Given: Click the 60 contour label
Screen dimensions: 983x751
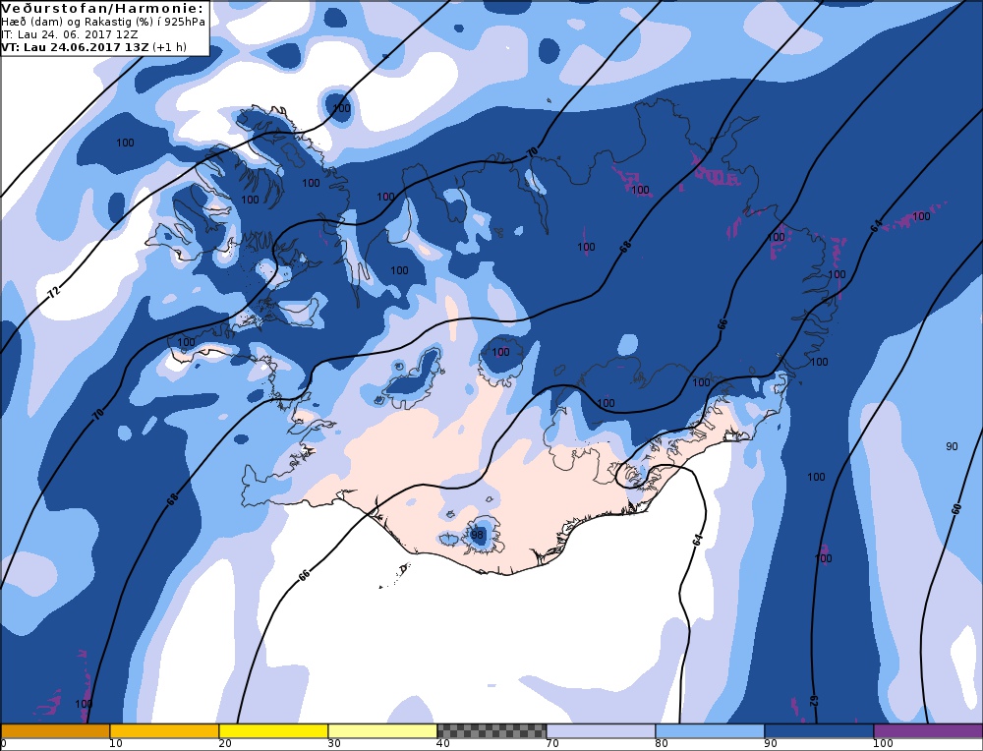Looking at the screenshot, I should [x=956, y=508].
